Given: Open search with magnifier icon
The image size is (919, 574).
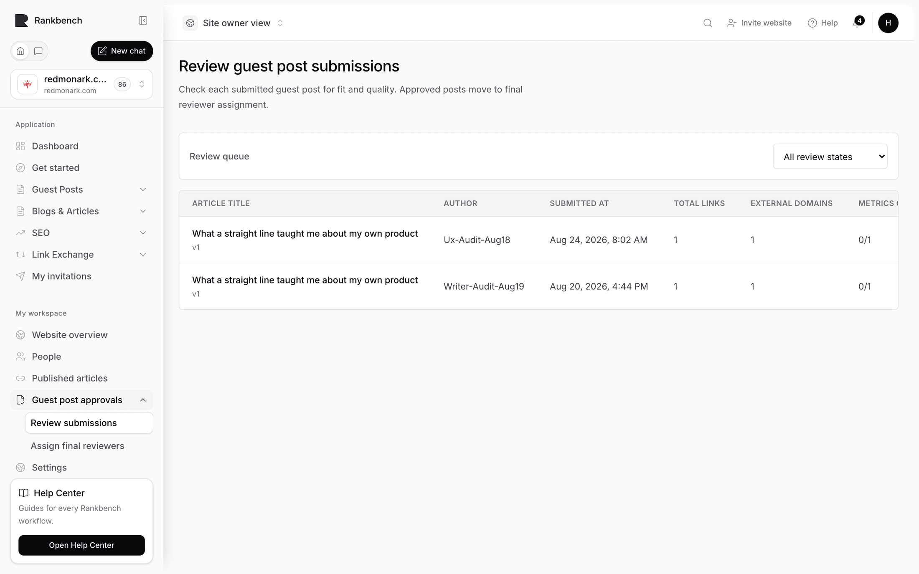Looking at the screenshot, I should coord(707,23).
